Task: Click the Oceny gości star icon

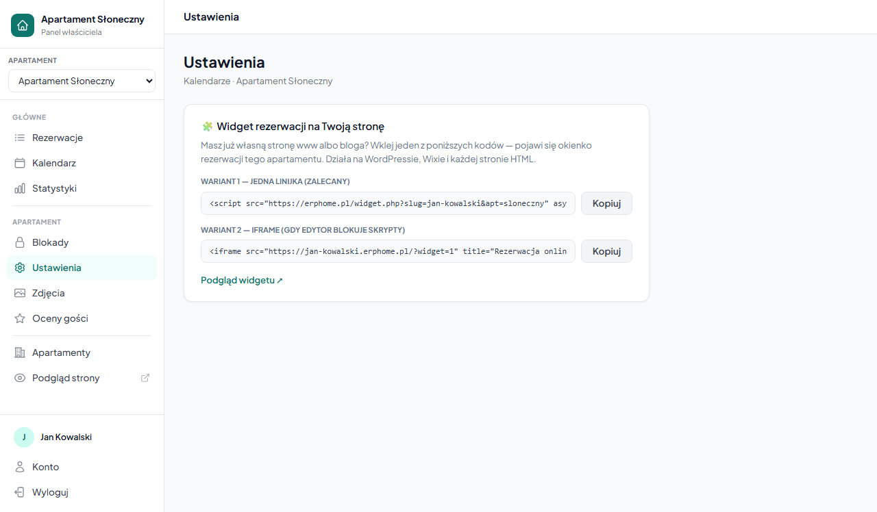Action: (20, 318)
